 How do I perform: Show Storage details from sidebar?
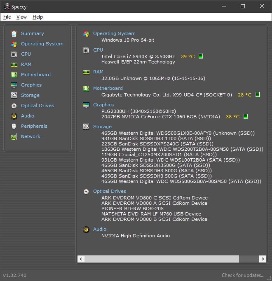click(x=30, y=95)
